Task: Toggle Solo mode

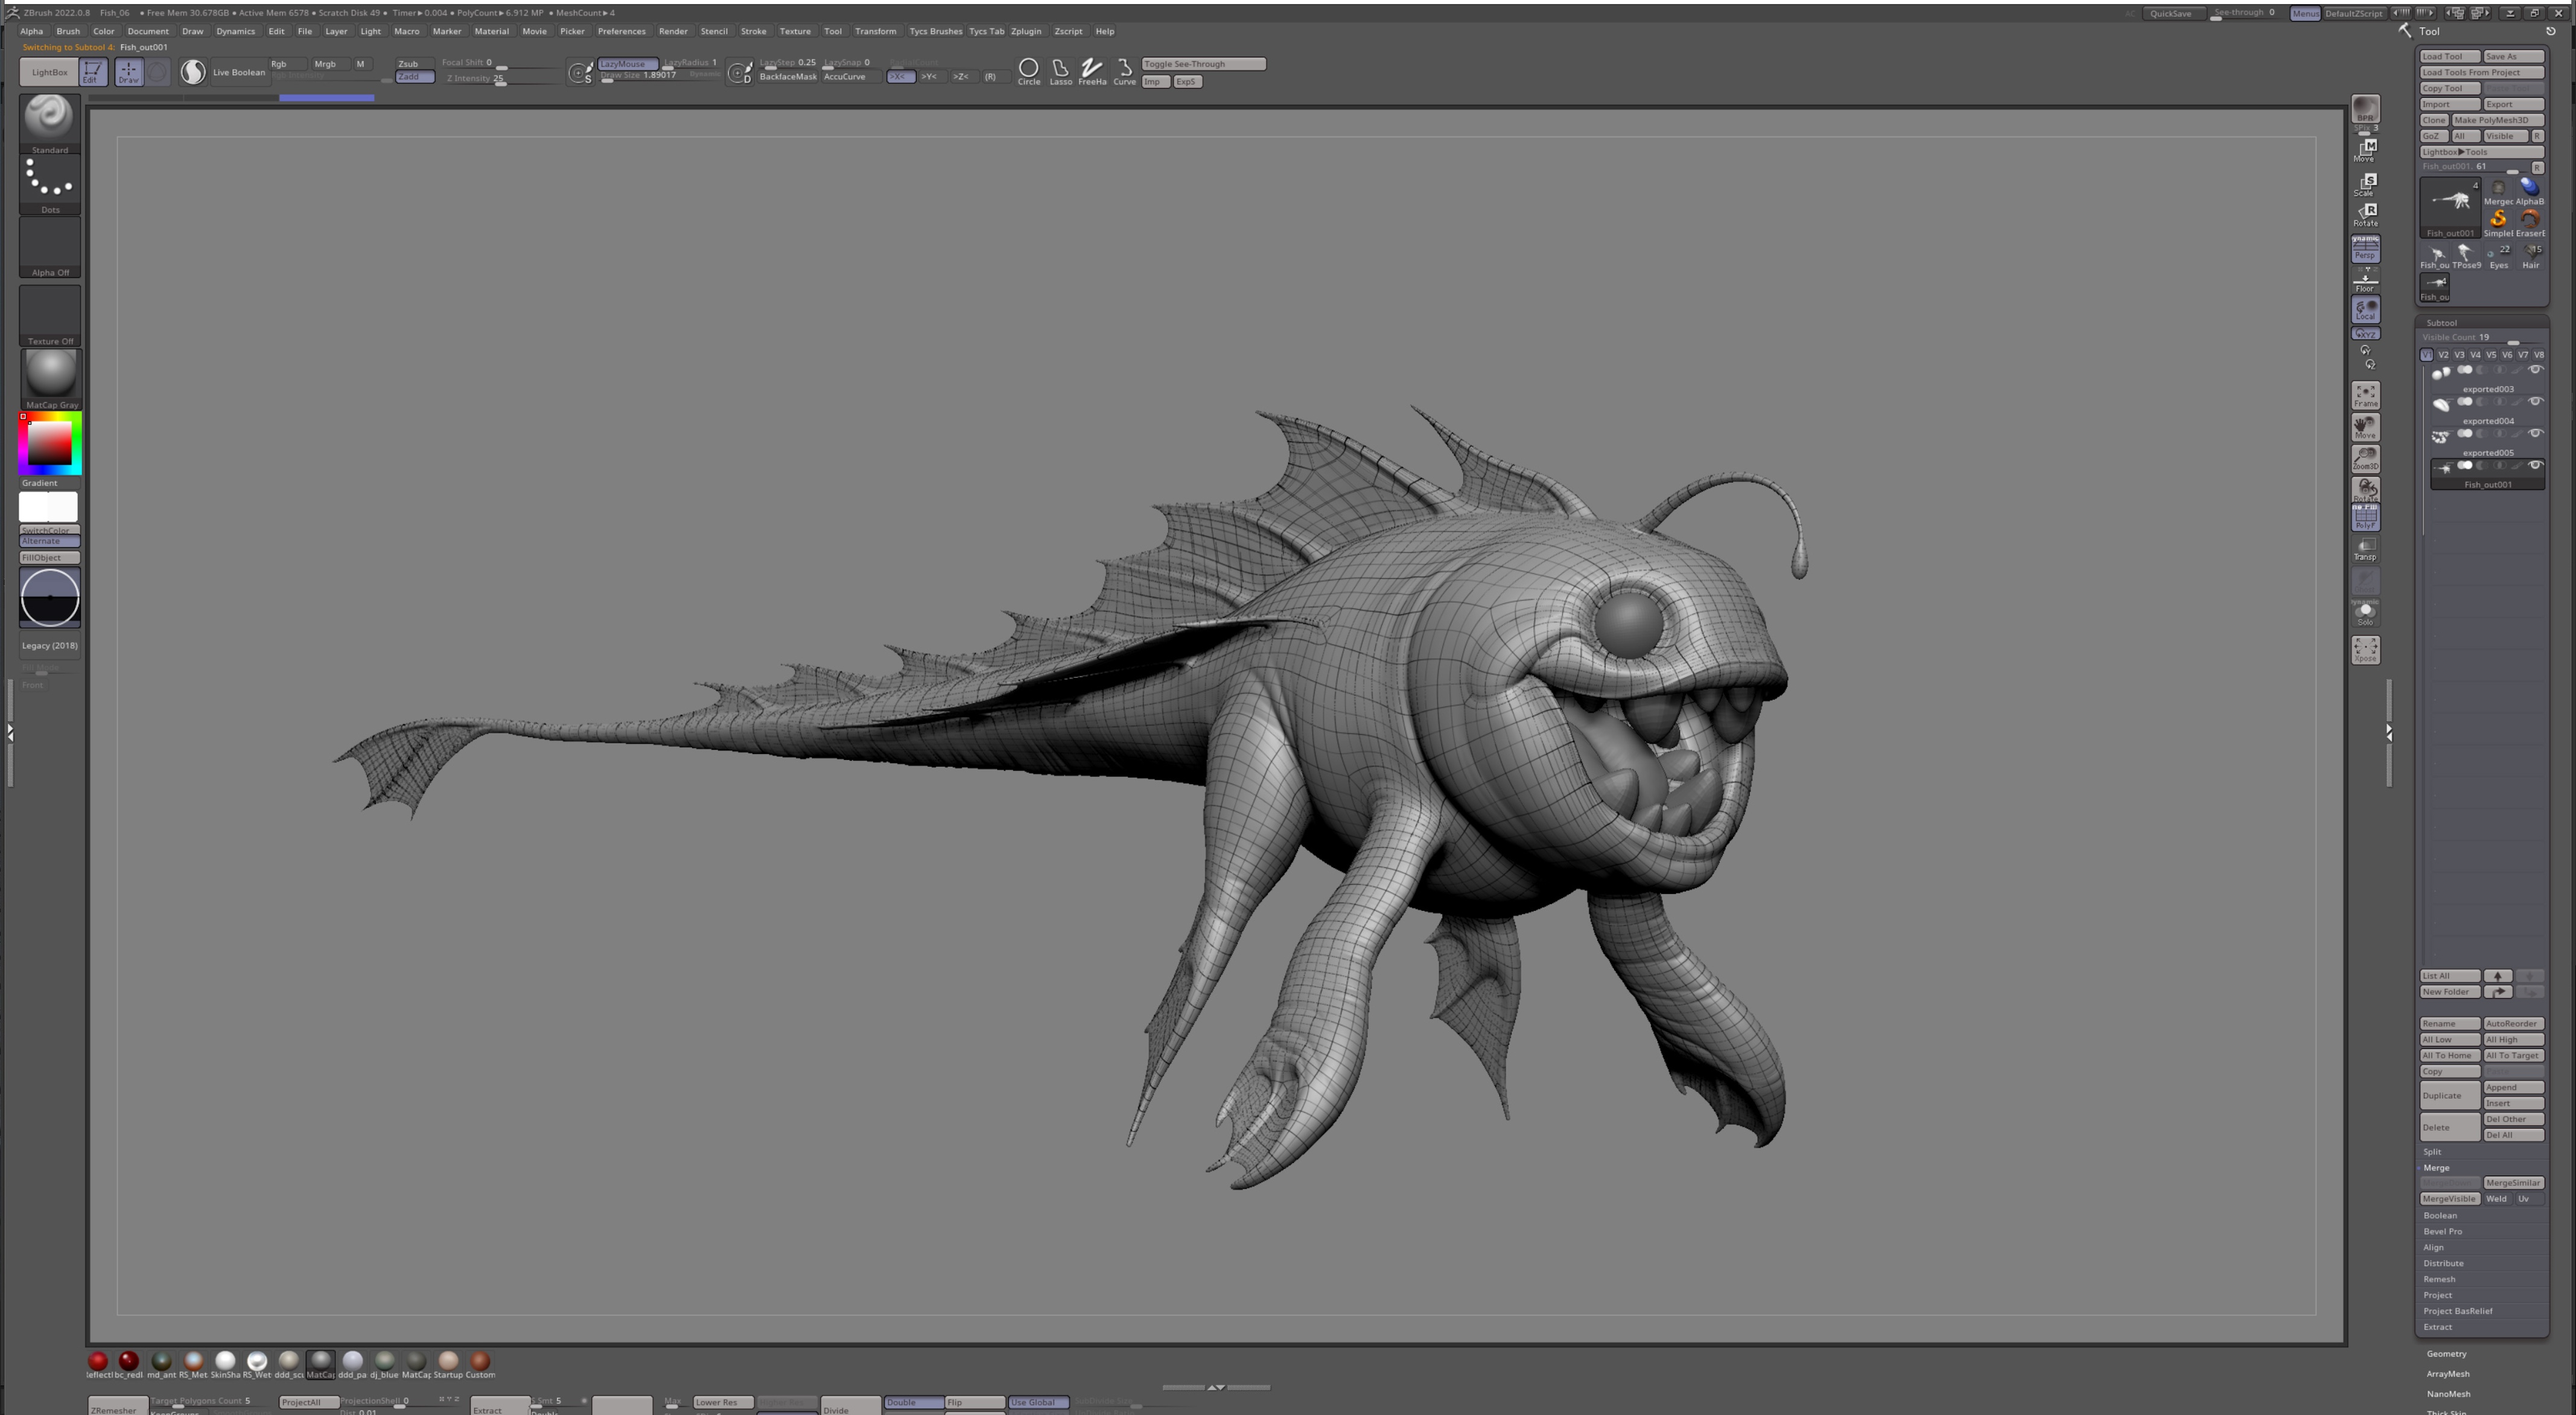Action: click(x=2365, y=613)
